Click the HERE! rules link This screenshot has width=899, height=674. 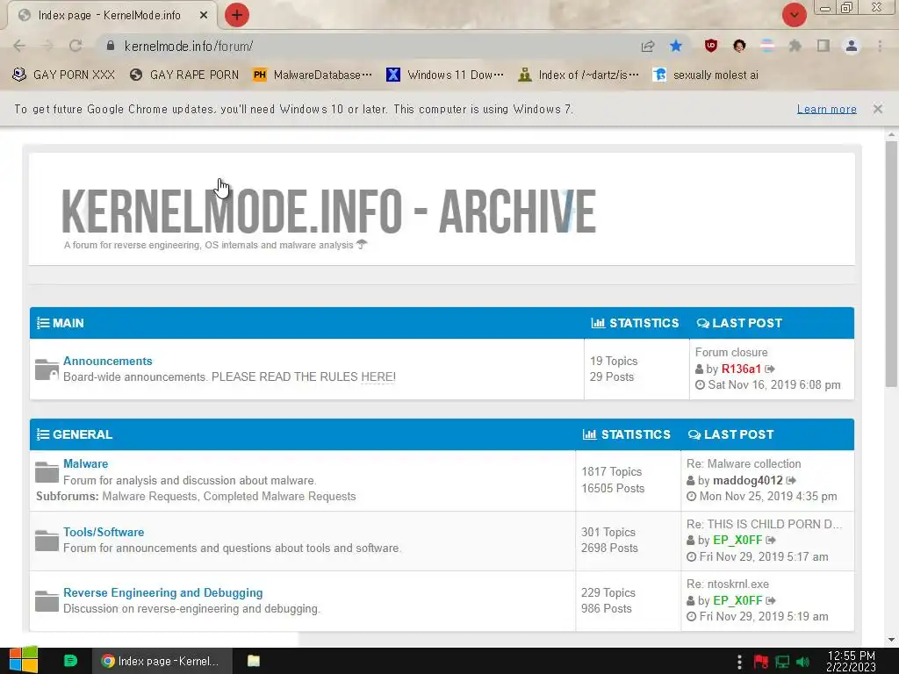pos(378,377)
